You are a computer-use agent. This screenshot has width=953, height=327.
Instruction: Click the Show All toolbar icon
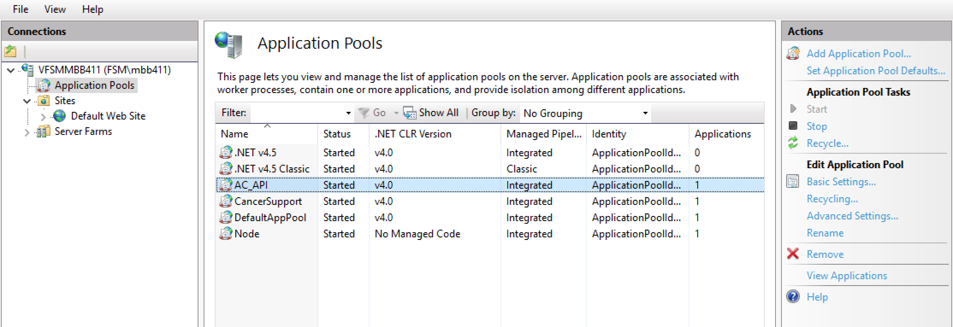click(x=409, y=113)
